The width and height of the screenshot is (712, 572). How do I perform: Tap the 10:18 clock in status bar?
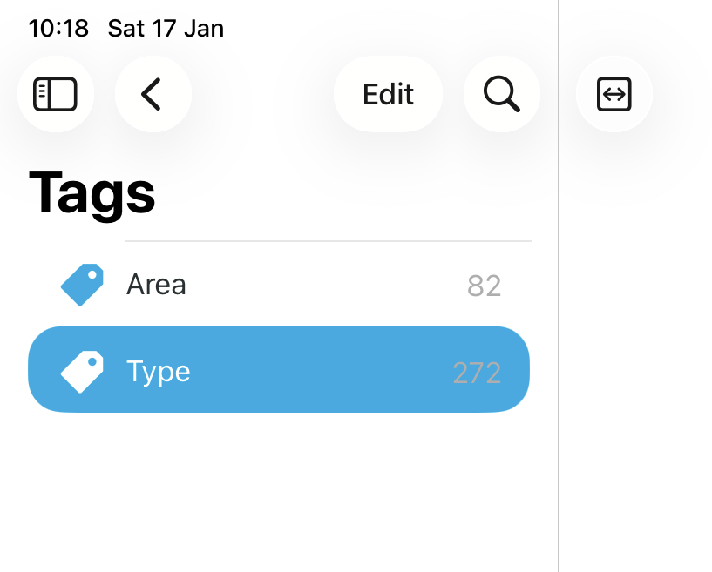coord(58,29)
